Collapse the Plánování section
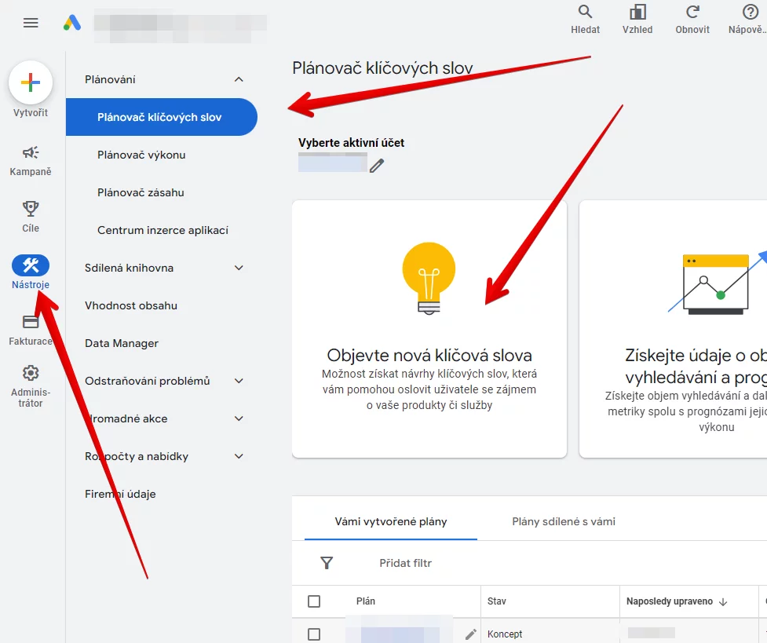The height and width of the screenshot is (643, 767). 239,79
